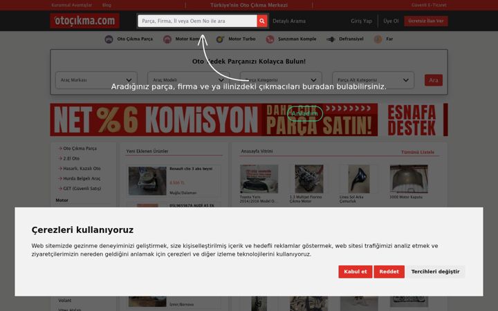Open the 3008 Motor Kaputu thumbnail
The height and width of the screenshot is (311, 498).
tap(409, 179)
